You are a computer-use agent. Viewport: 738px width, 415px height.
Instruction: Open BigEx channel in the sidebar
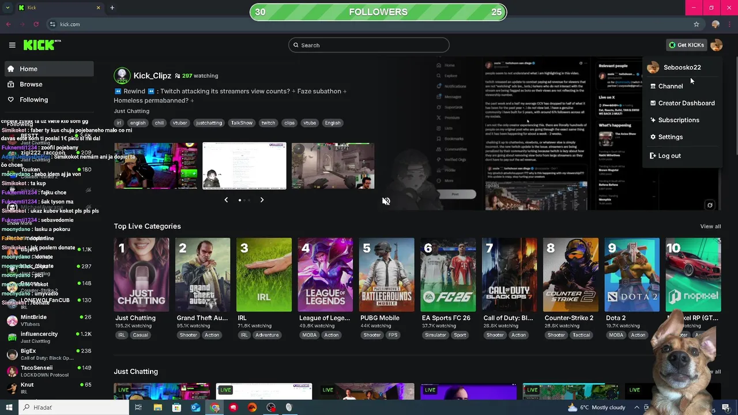click(49, 354)
